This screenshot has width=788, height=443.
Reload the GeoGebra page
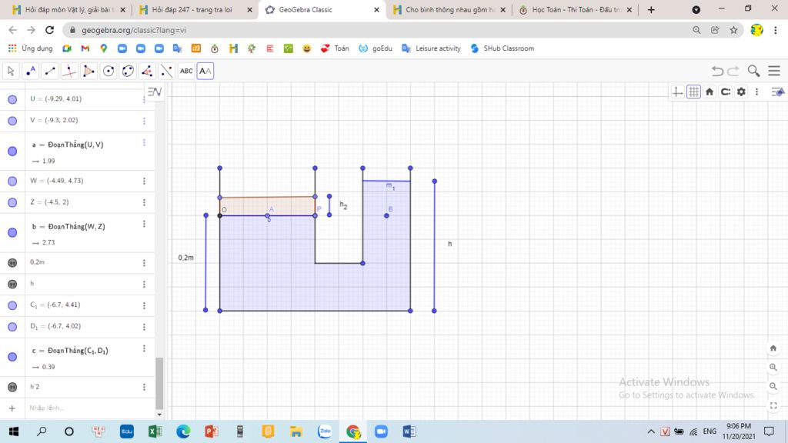[49, 30]
